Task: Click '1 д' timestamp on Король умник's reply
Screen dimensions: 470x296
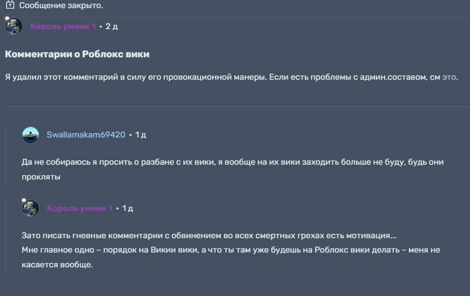Action: pos(128,209)
